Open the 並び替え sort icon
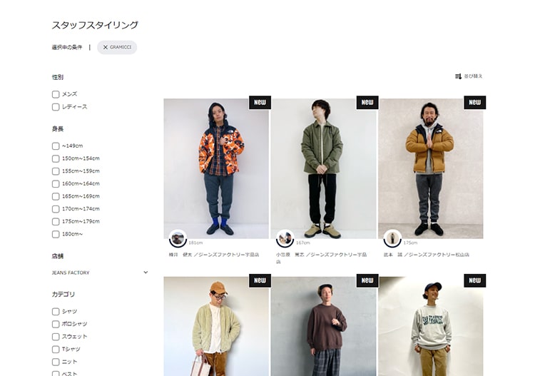The height and width of the screenshot is (376, 535). pos(458,76)
